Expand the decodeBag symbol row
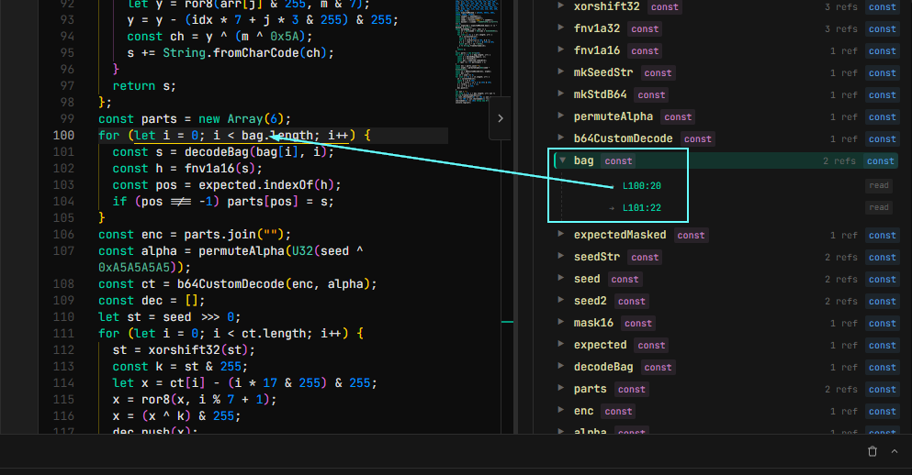 coord(560,367)
